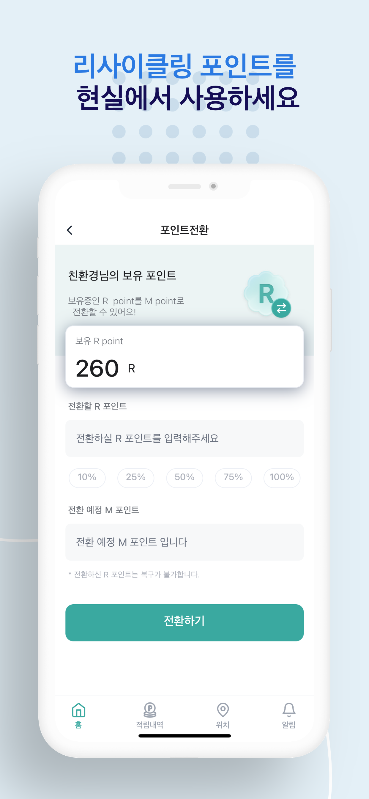
Task: Select the 25% chip
Action: (x=136, y=478)
